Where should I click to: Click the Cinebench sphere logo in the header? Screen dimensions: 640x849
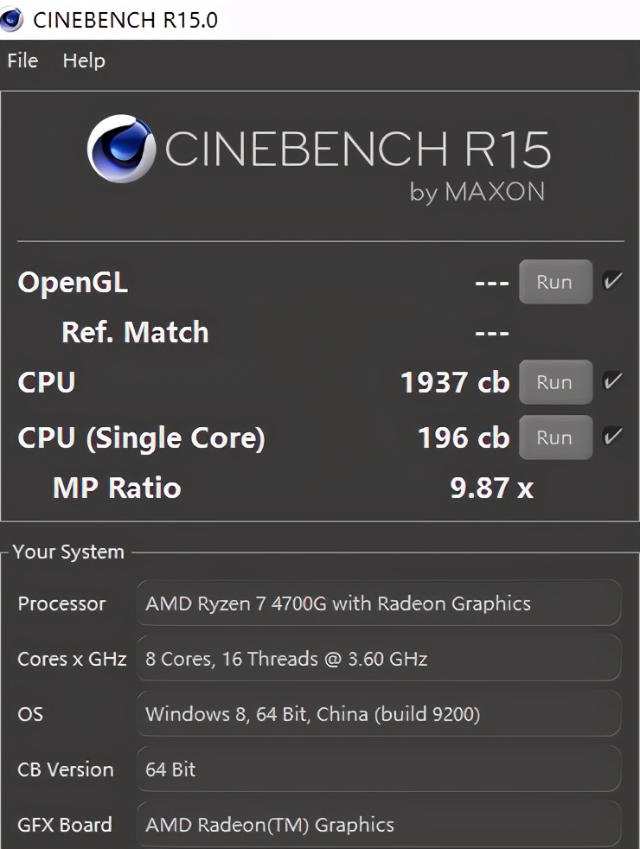click(121, 150)
